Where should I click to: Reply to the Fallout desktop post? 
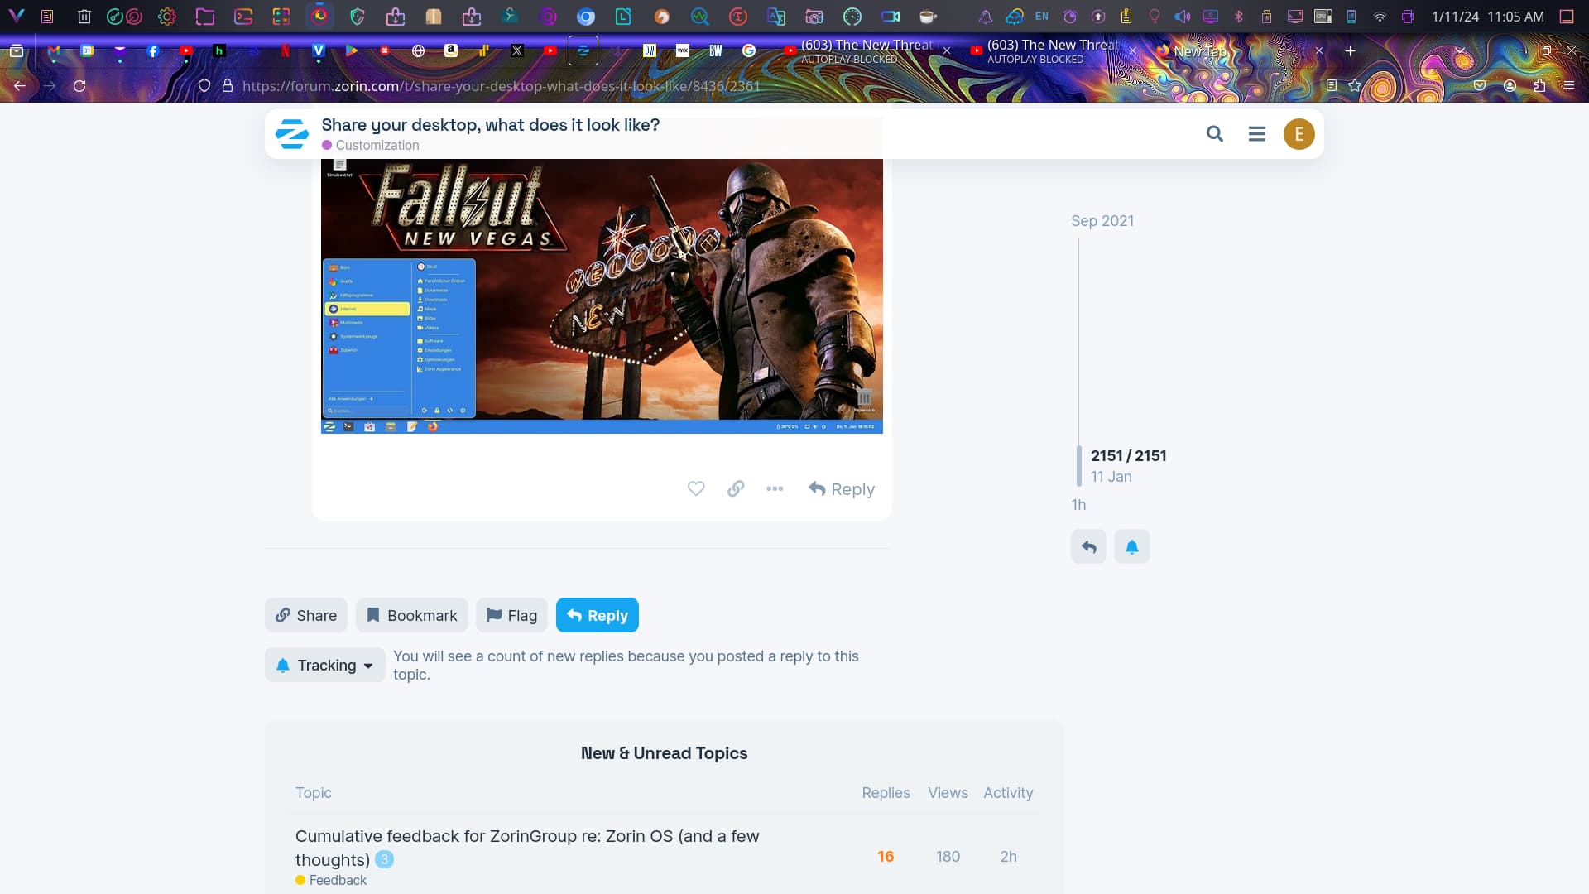842,489
